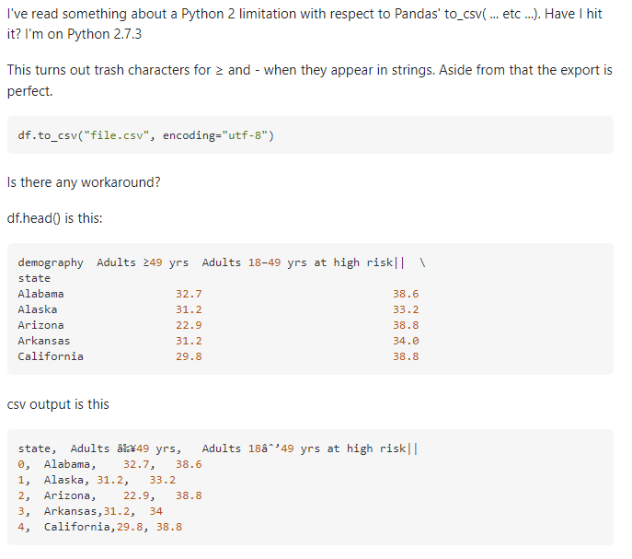Click the California row label in dataframe
Screen dimensions: 632x559
click(x=51, y=356)
